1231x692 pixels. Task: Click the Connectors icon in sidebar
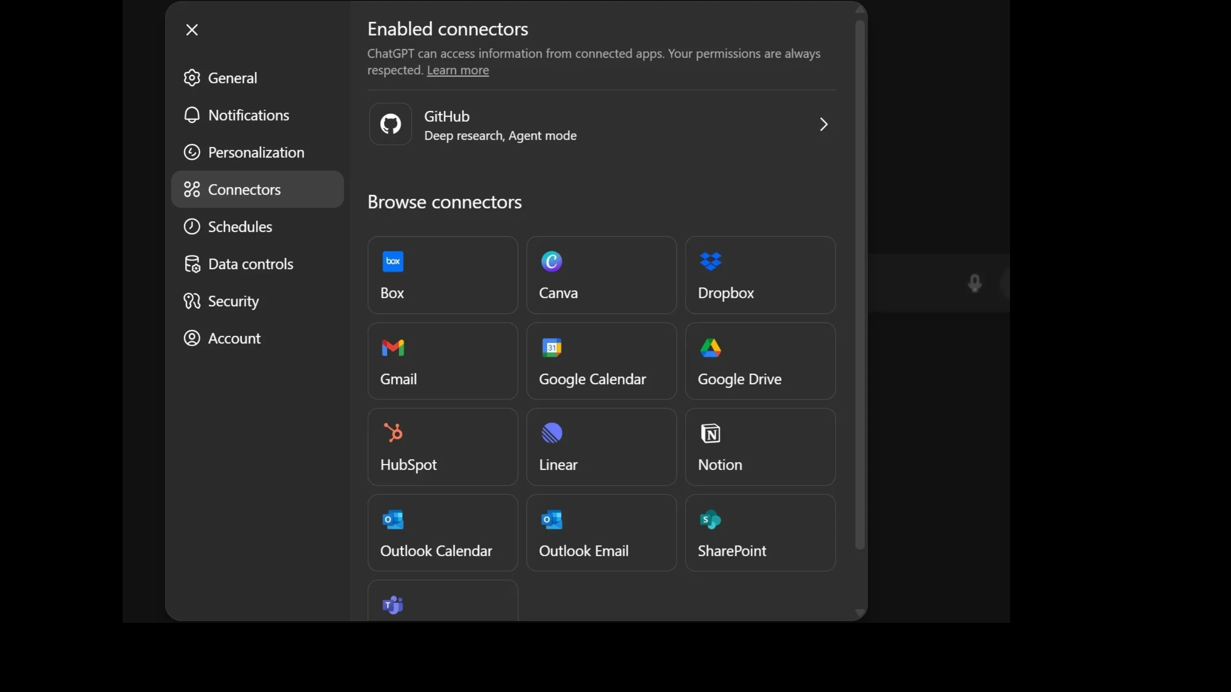191,190
